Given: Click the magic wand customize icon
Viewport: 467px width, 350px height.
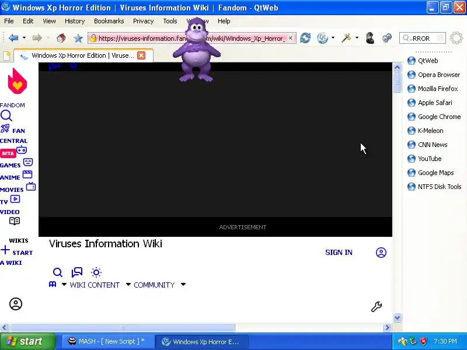Looking at the screenshot, I should 346,38.
